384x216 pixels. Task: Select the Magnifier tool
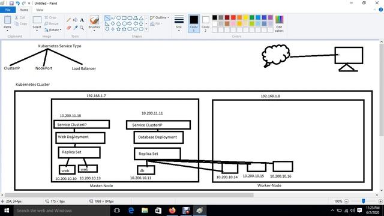(x=82, y=28)
